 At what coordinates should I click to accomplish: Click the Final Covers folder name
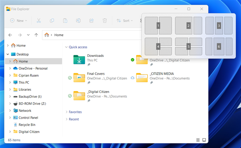(x=96, y=74)
